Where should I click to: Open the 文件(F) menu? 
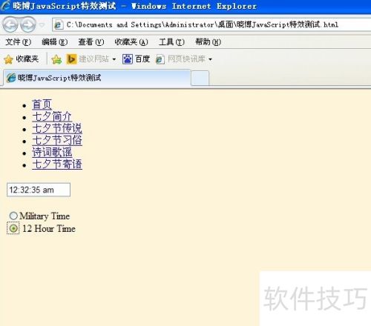(19, 42)
